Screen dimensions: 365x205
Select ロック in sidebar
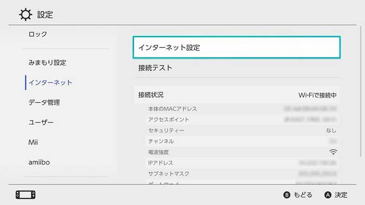point(38,34)
